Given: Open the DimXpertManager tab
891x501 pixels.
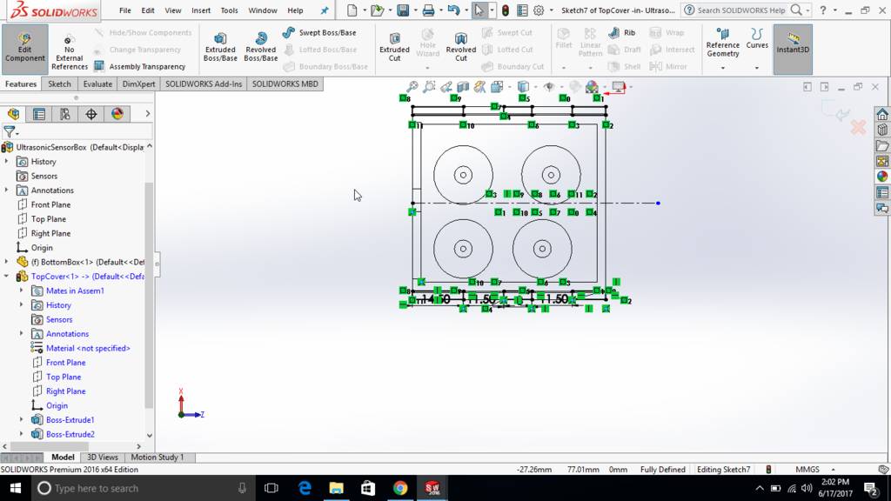Looking at the screenshot, I should pyautogui.click(x=90, y=114).
